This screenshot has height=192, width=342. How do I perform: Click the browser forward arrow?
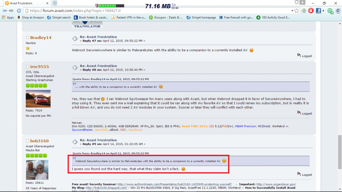(11, 11)
